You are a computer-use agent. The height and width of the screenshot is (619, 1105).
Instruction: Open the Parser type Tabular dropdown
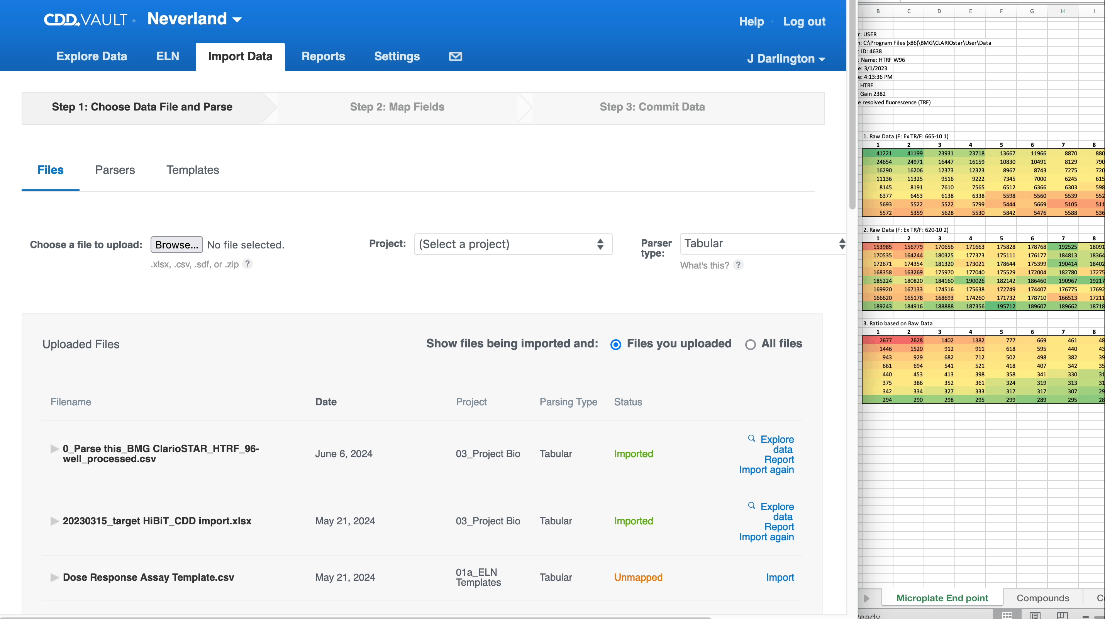764,243
